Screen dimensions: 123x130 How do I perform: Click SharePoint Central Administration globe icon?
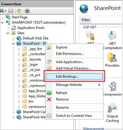point(19,112)
